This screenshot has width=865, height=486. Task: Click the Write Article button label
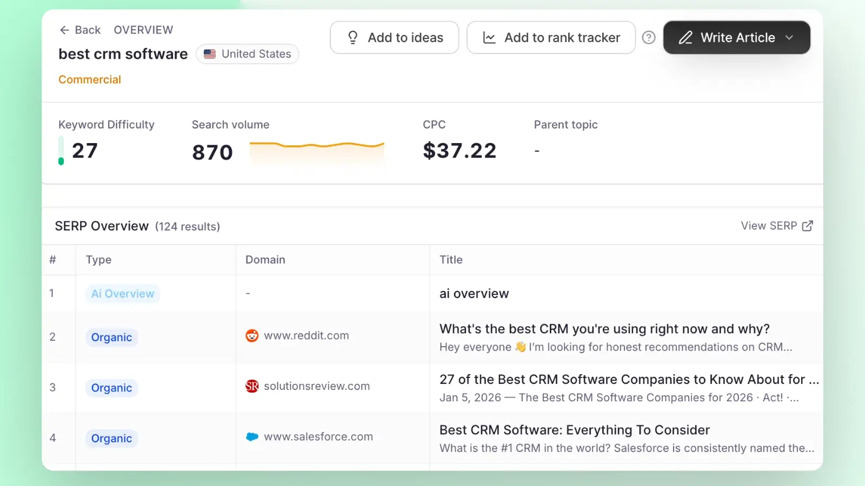(737, 37)
